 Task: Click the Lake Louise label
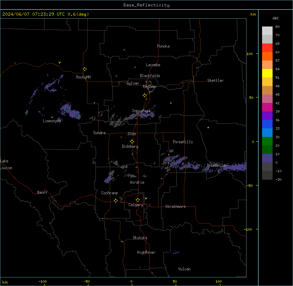coord(6,164)
